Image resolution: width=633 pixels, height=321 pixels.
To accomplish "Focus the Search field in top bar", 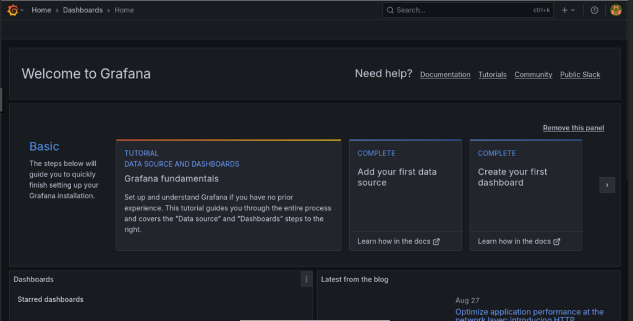I will click(468, 10).
